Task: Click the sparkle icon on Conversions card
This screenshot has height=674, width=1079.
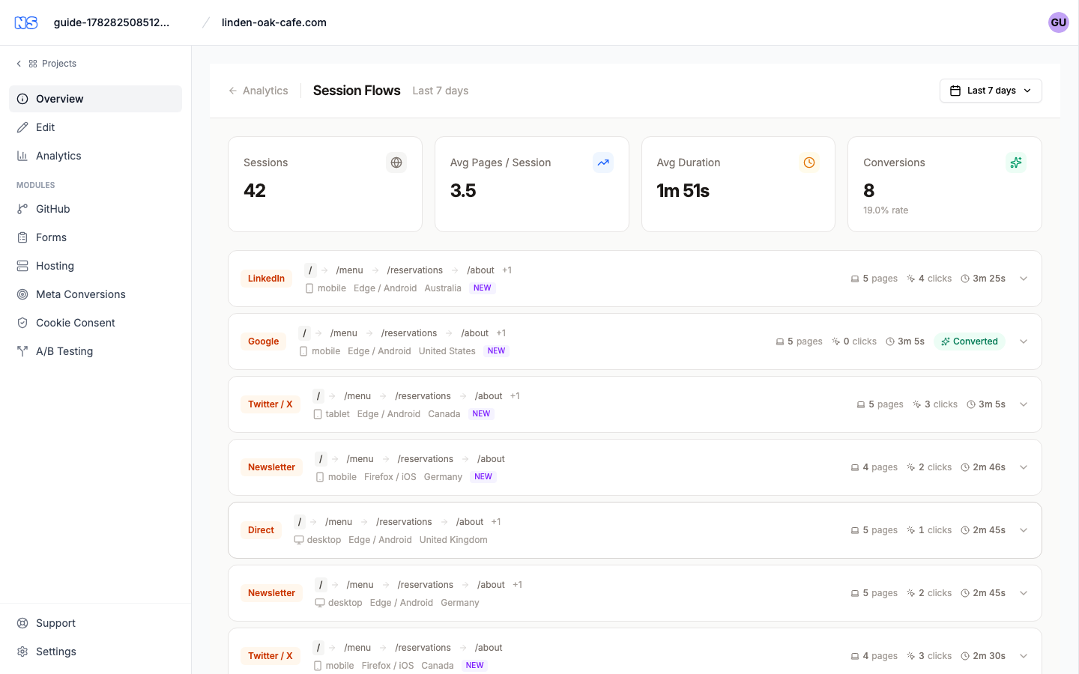Action: coord(1016,163)
